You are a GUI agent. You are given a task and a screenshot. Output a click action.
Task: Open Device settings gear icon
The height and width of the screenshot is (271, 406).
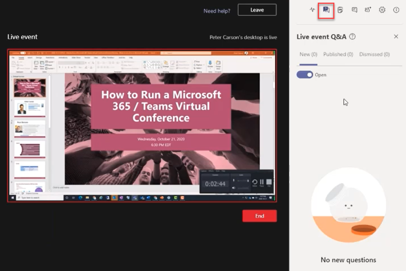[x=382, y=10]
